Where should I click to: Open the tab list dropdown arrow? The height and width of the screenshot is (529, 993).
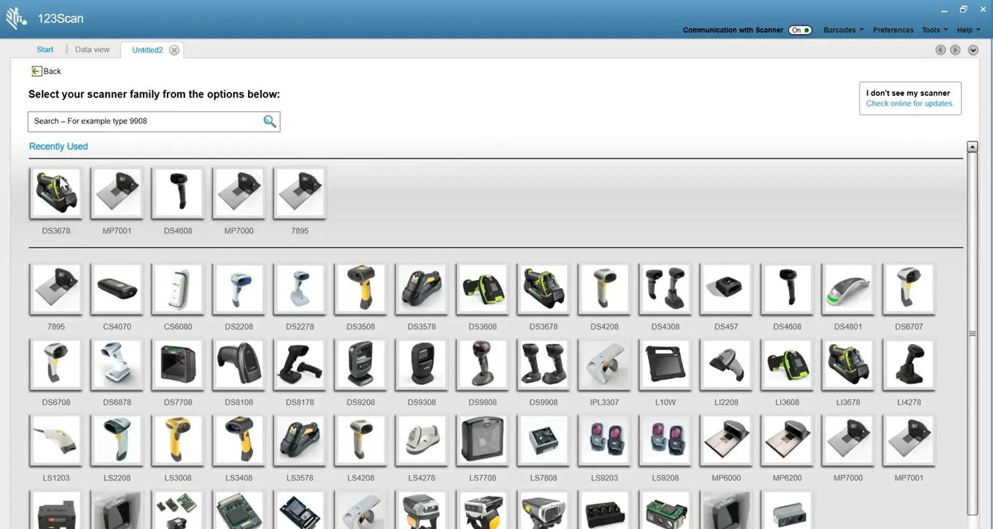(973, 50)
